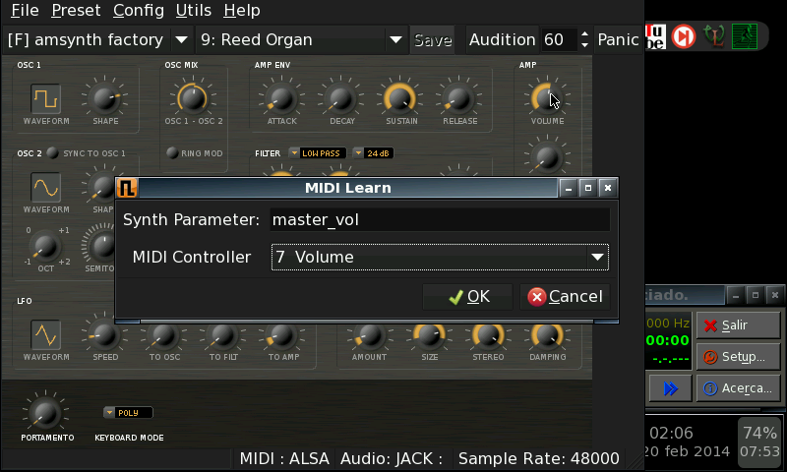Open the Preset menu
This screenshot has width=787, height=472.
click(76, 10)
